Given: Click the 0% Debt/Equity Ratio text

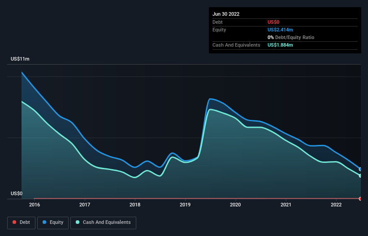Looking at the screenshot, I should click(291, 37).
